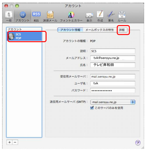Viewport: 149px width, 154px height.
Task: Click the パスワード password field
Action: 113,90
